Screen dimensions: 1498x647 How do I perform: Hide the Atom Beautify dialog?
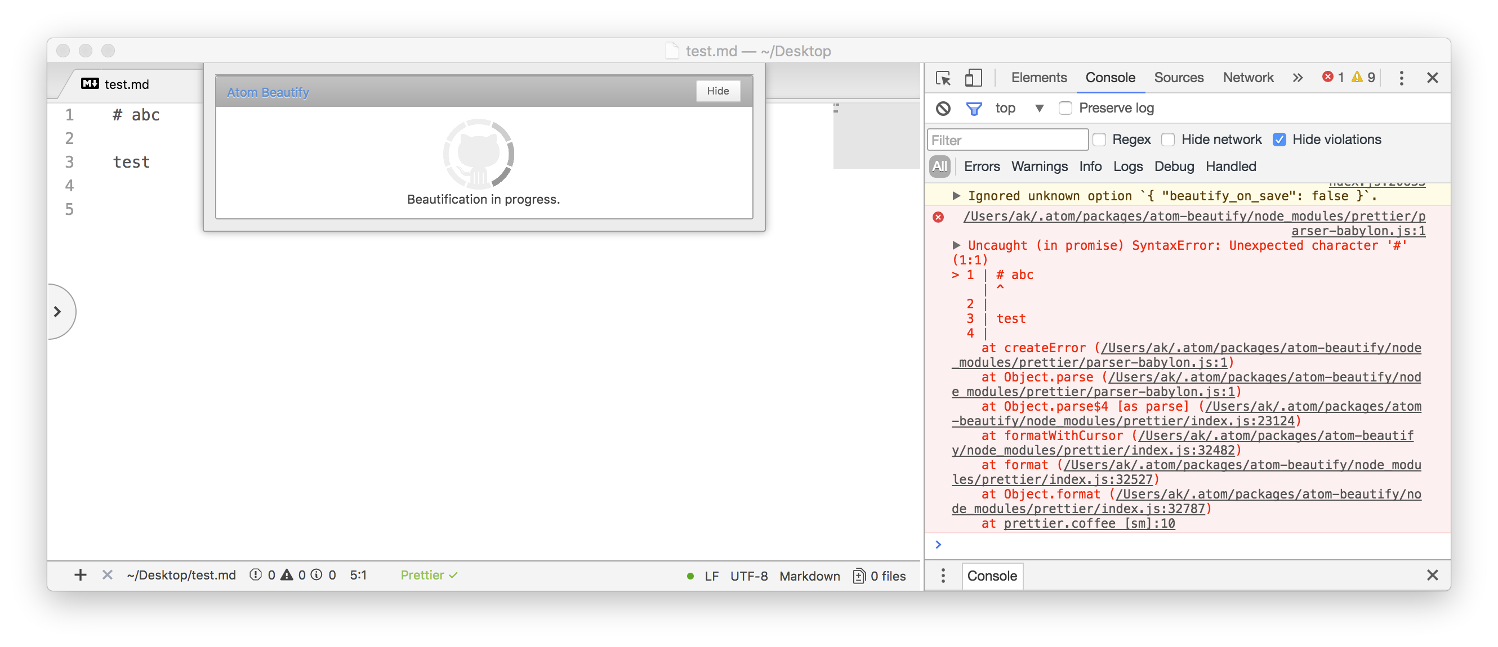(x=718, y=91)
